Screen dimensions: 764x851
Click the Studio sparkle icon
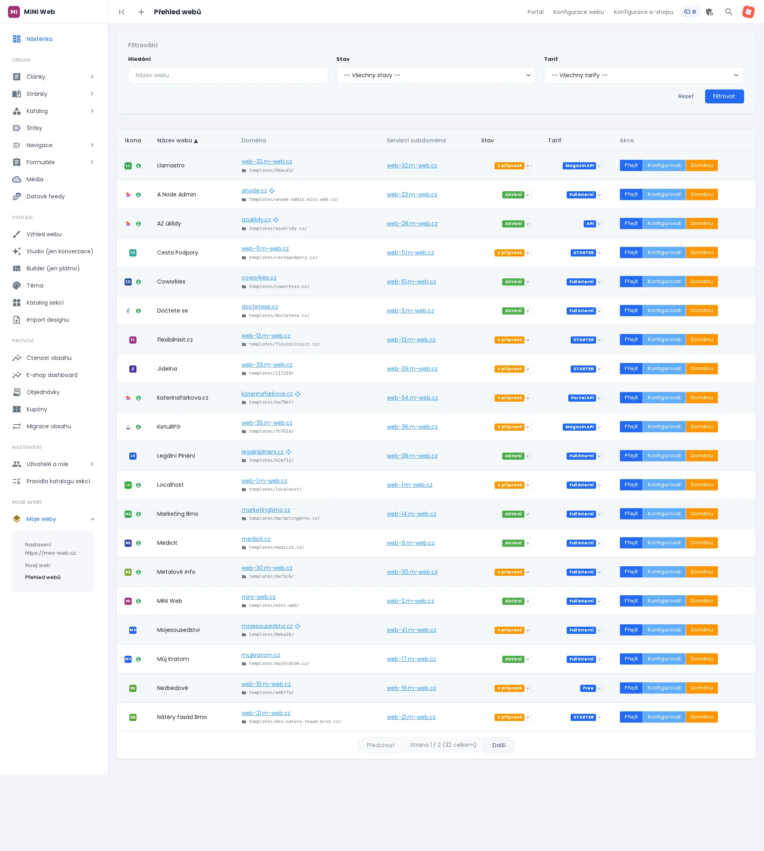point(17,251)
